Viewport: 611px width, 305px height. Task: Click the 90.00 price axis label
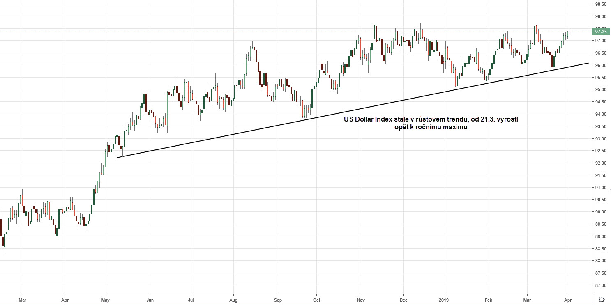pyautogui.click(x=600, y=212)
